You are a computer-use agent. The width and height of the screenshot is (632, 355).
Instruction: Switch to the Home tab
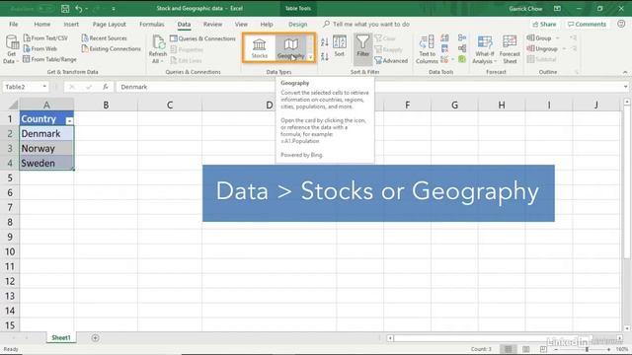click(42, 24)
